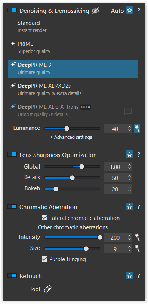The width and height of the screenshot is (148, 304).
Task: Select the Standard instant render option
Action: [x=73, y=27]
